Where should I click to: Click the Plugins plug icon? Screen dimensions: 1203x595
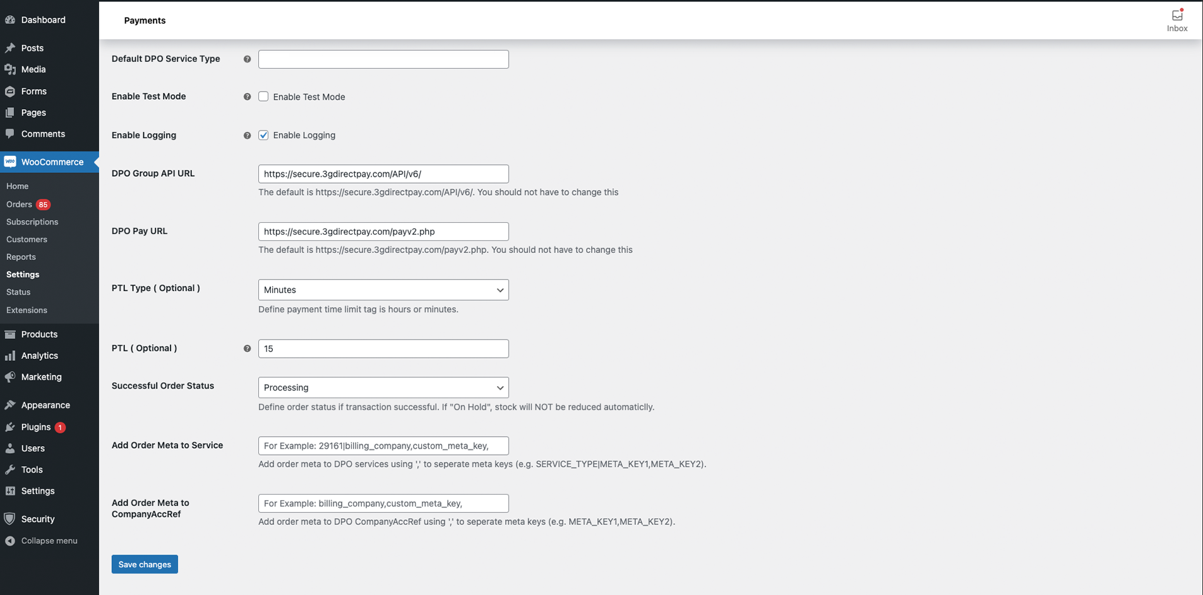(x=10, y=427)
